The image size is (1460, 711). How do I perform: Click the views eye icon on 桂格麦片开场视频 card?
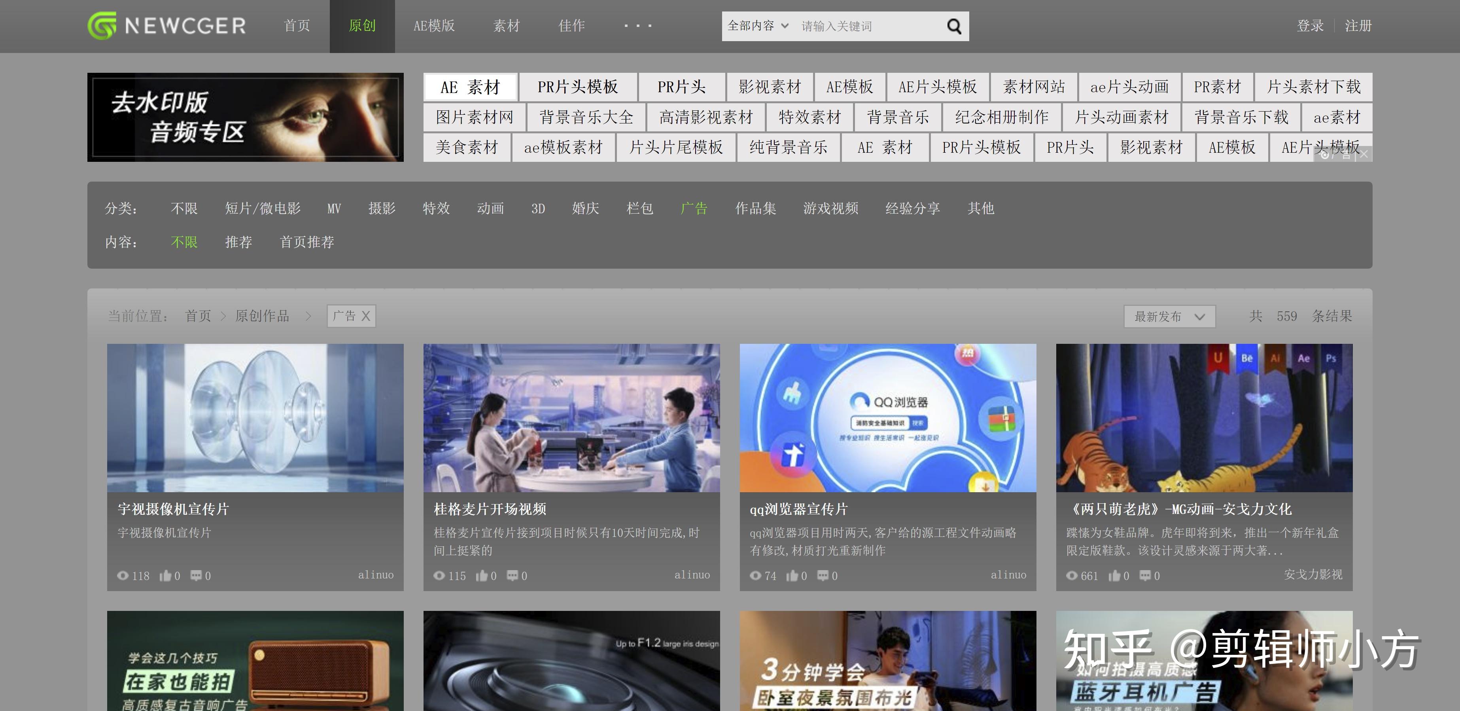(439, 576)
